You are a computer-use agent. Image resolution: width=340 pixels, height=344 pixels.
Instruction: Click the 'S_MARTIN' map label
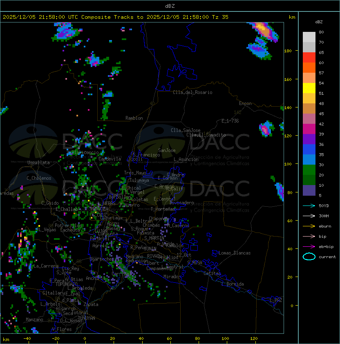click(x=154, y=238)
